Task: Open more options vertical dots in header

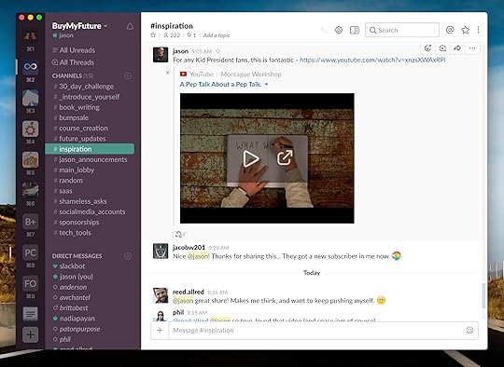Action: pos(478,30)
